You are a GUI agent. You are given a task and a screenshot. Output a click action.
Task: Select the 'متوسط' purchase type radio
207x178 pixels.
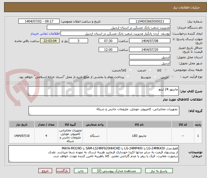(155, 77)
